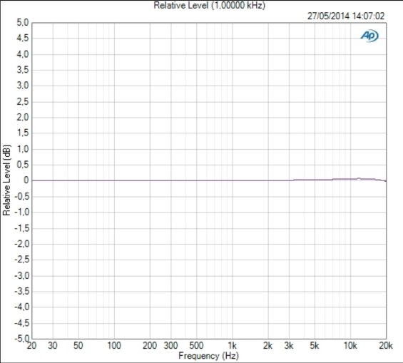Click the 5,0 value on level axis

[x=23, y=23]
